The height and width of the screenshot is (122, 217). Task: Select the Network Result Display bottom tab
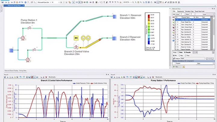(x=15, y=70)
